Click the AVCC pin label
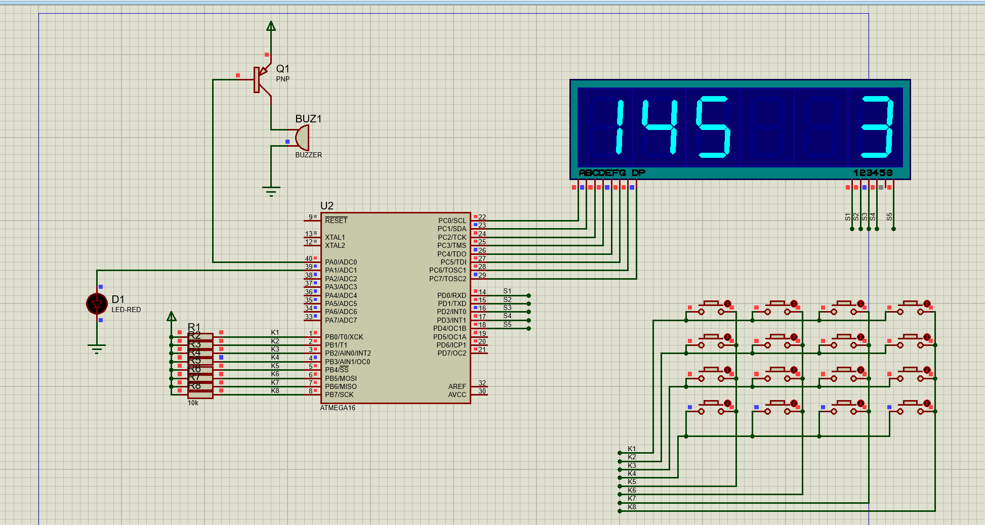The height and width of the screenshot is (525, 985). tap(457, 395)
